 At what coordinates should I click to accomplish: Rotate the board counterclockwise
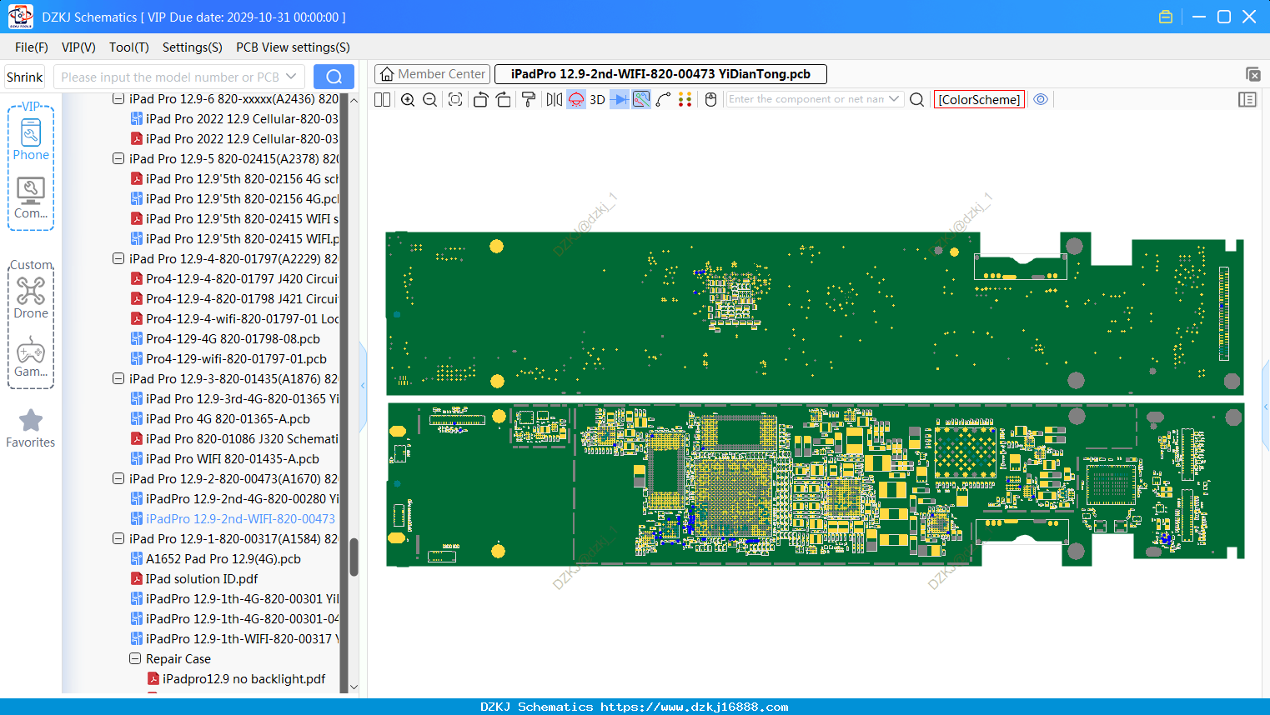480,100
